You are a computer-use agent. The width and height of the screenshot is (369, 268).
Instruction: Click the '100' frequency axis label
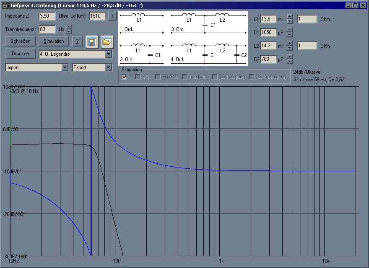pyautogui.click(x=117, y=261)
